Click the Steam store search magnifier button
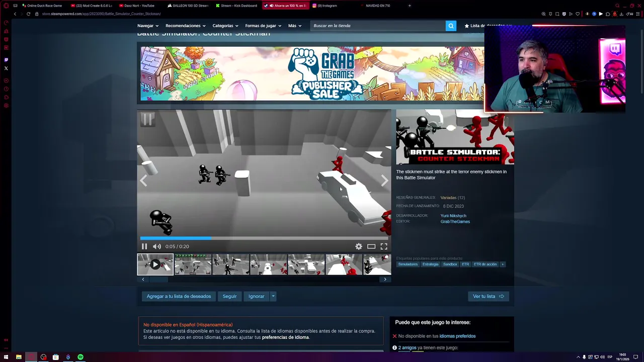Viewport: 644px width, 362px height. click(x=451, y=26)
